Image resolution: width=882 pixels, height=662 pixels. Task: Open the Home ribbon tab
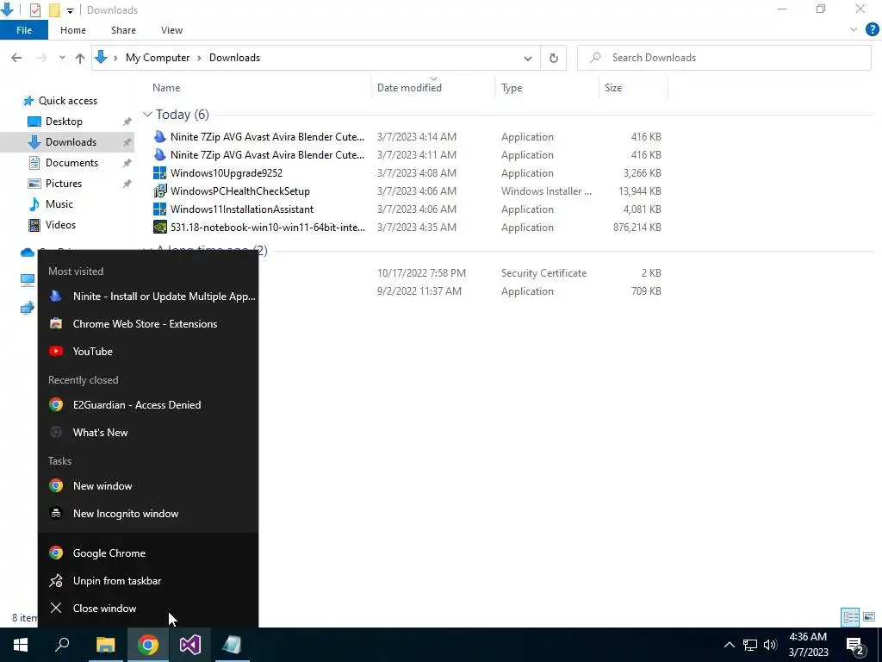point(73,30)
